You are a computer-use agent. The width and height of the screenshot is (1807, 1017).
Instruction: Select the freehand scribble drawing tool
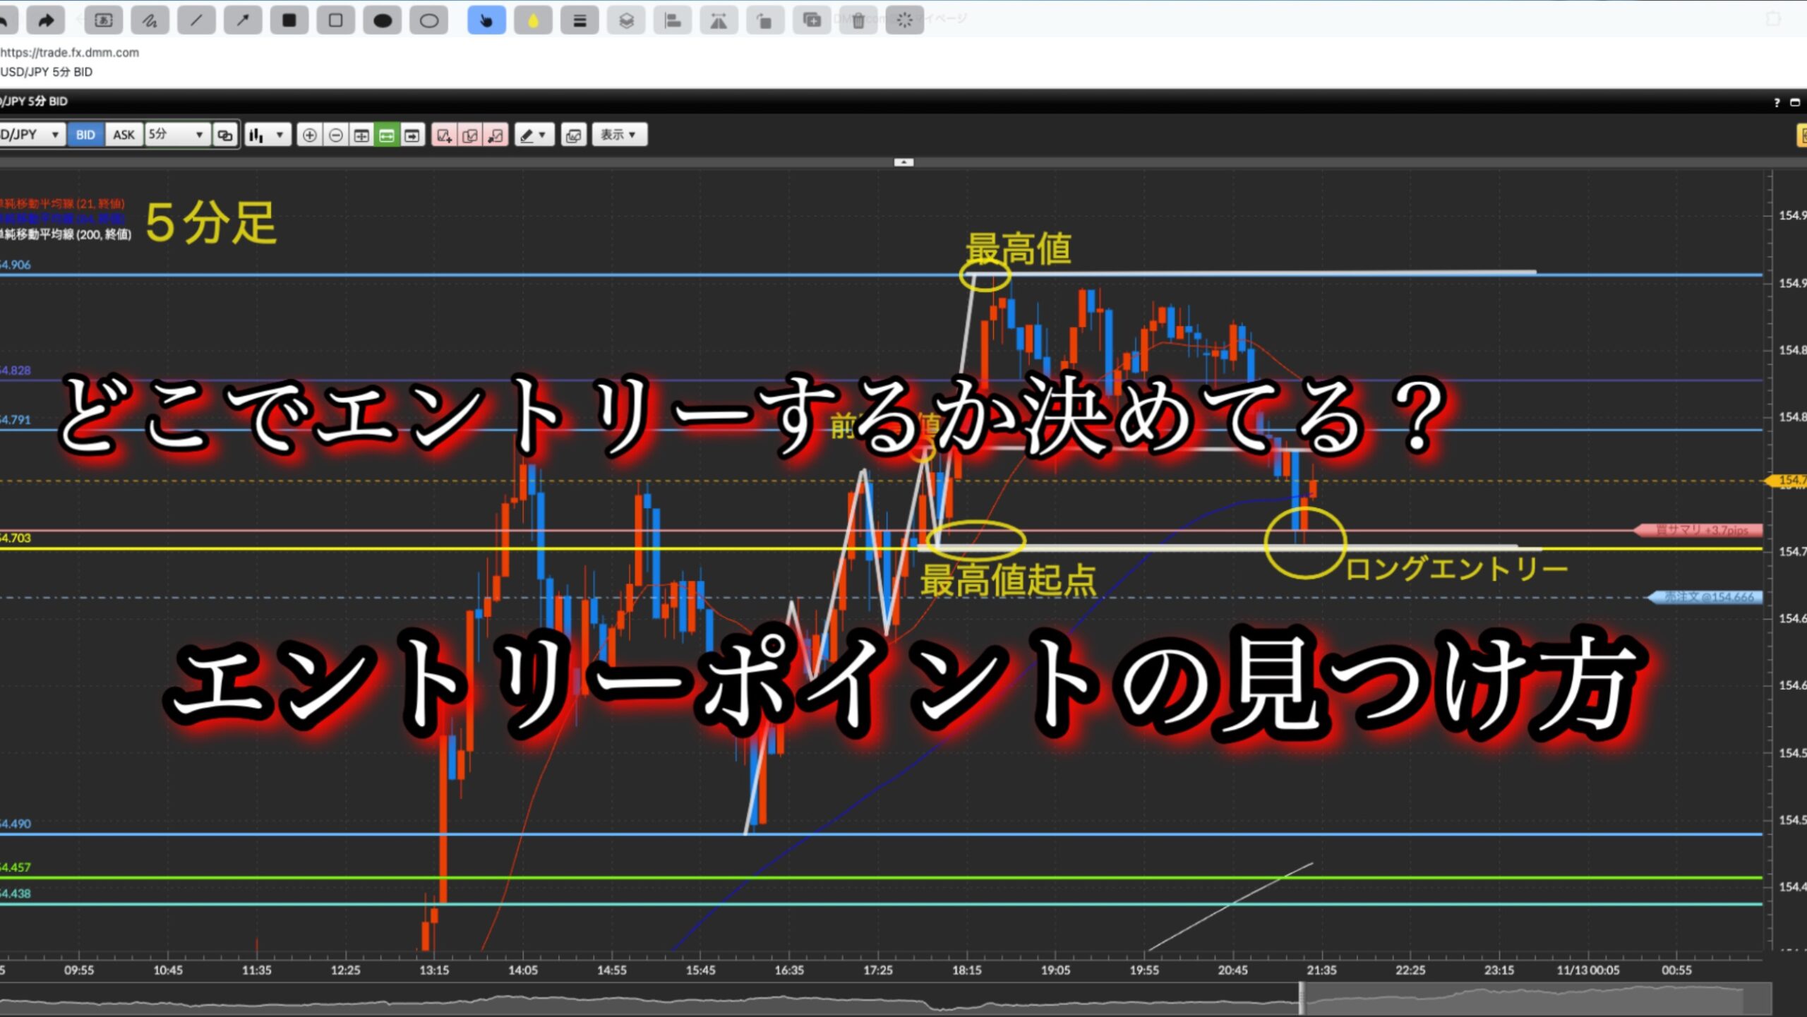tap(150, 20)
